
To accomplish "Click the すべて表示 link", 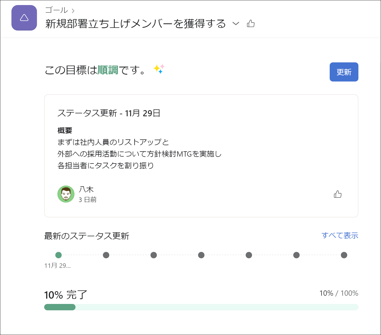I will coord(340,235).
